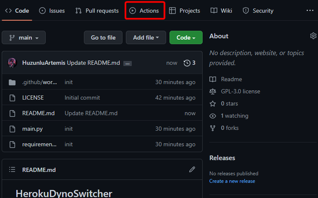Open the .github/workflows folder
Image resolution: width=318 pixels, height=198 pixels.
[x=40, y=82]
